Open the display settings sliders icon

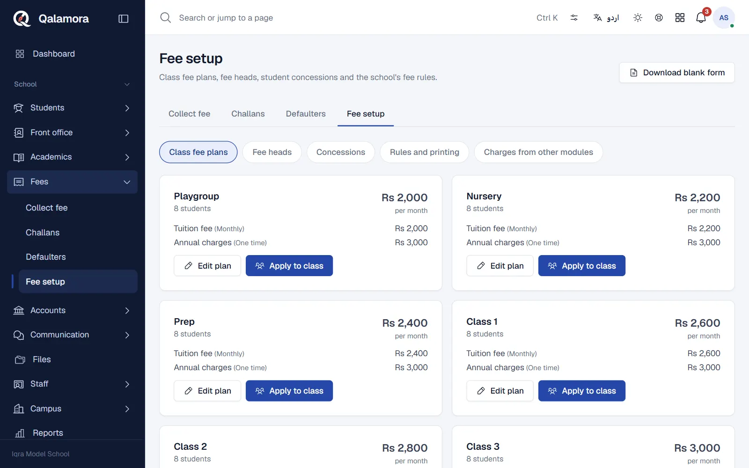tap(574, 18)
